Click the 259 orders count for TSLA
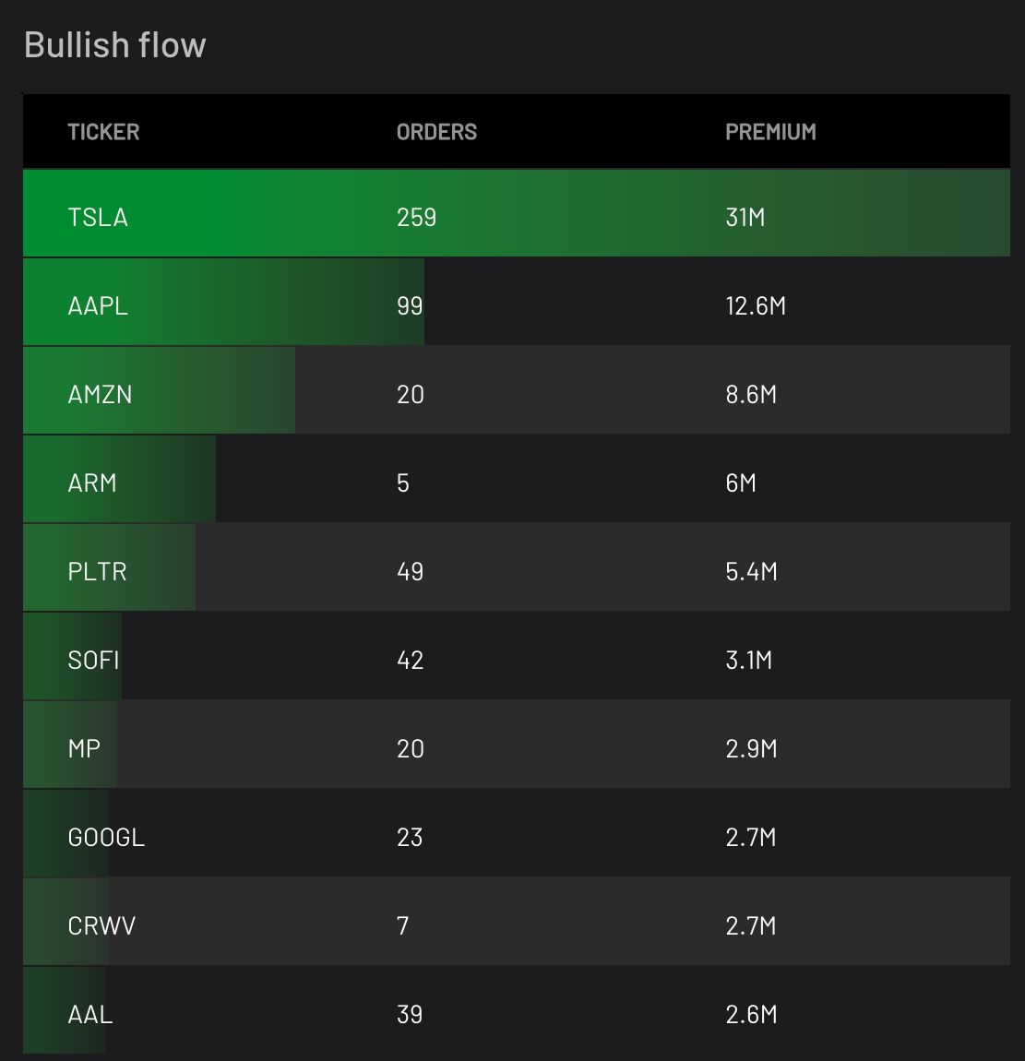The height and width of the screenshot is (1061, 1025). click(416, 217)
